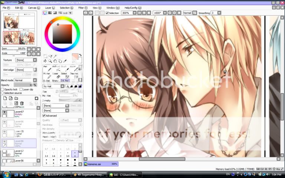Choose the AirBrush tool

[x=56, y=69]
